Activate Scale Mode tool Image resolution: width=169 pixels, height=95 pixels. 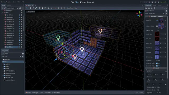pos(36,8)
